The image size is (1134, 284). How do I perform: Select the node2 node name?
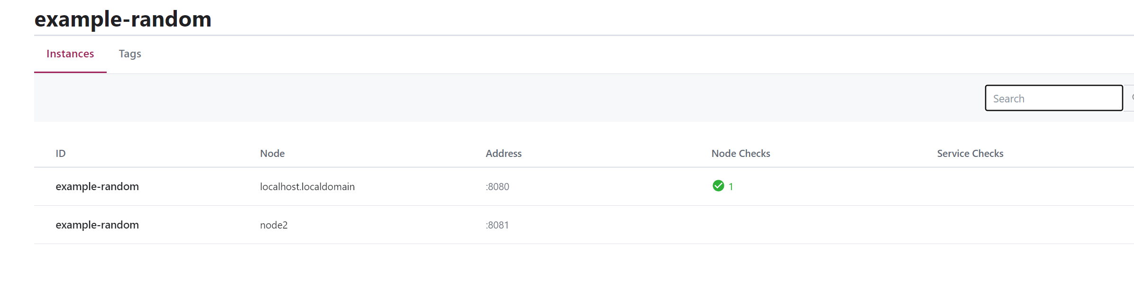(274, 225)
